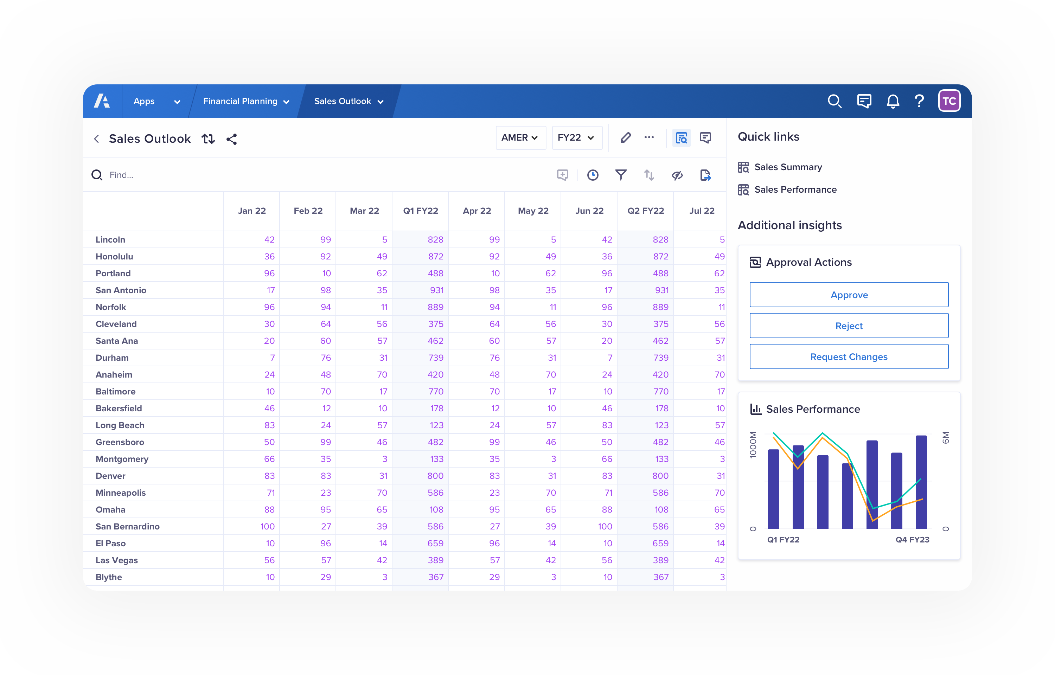Click the Approve button in sidebar
Screen dimensions: 1055x675
(849, 295)
